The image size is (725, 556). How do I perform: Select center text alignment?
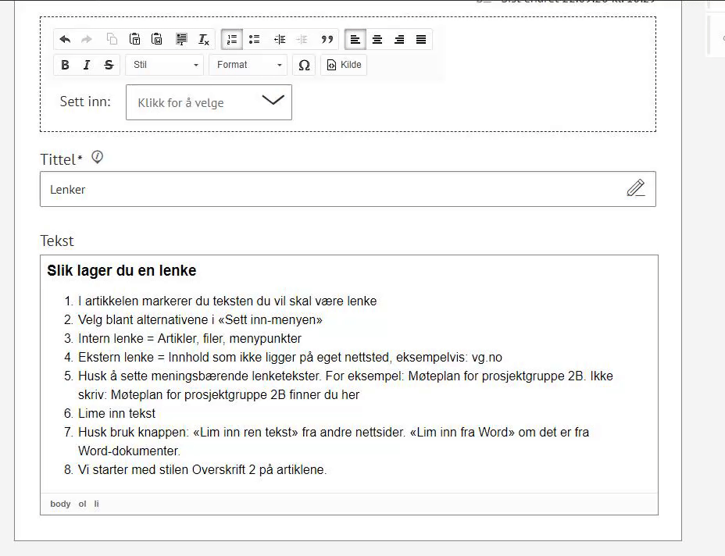pos(377,39)
